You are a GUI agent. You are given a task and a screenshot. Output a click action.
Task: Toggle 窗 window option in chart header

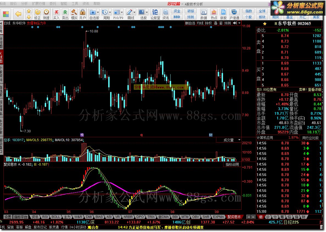click(x=221, y=23)
